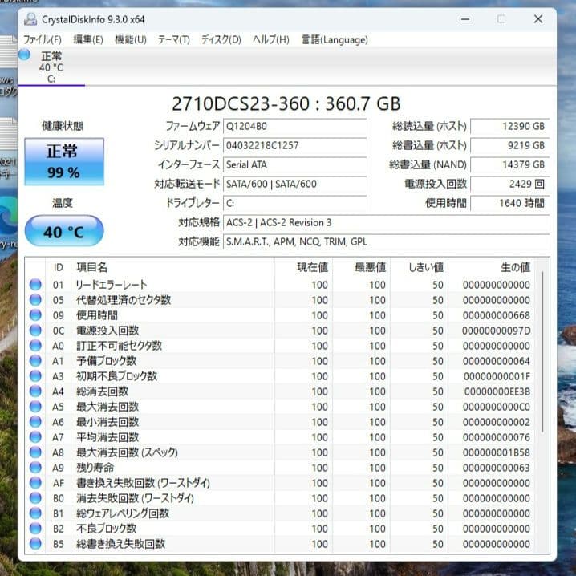
Task: Click the 生の値 column header
Action: (x=491, y=267)
